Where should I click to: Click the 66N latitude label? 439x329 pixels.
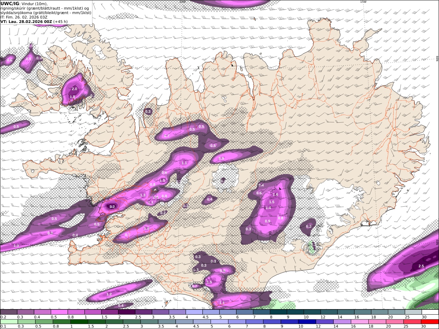(437, 59)
